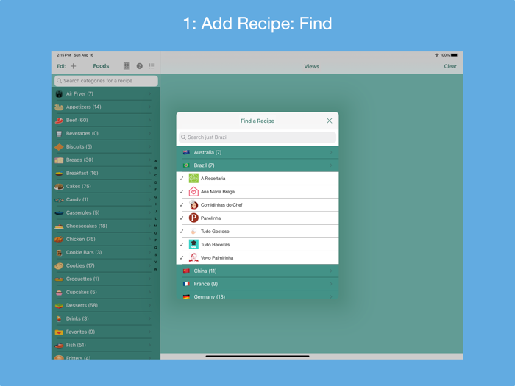Click the Search categories for a recipe field
Viewport: 515px width, 386px height.
tap(106, 81)
